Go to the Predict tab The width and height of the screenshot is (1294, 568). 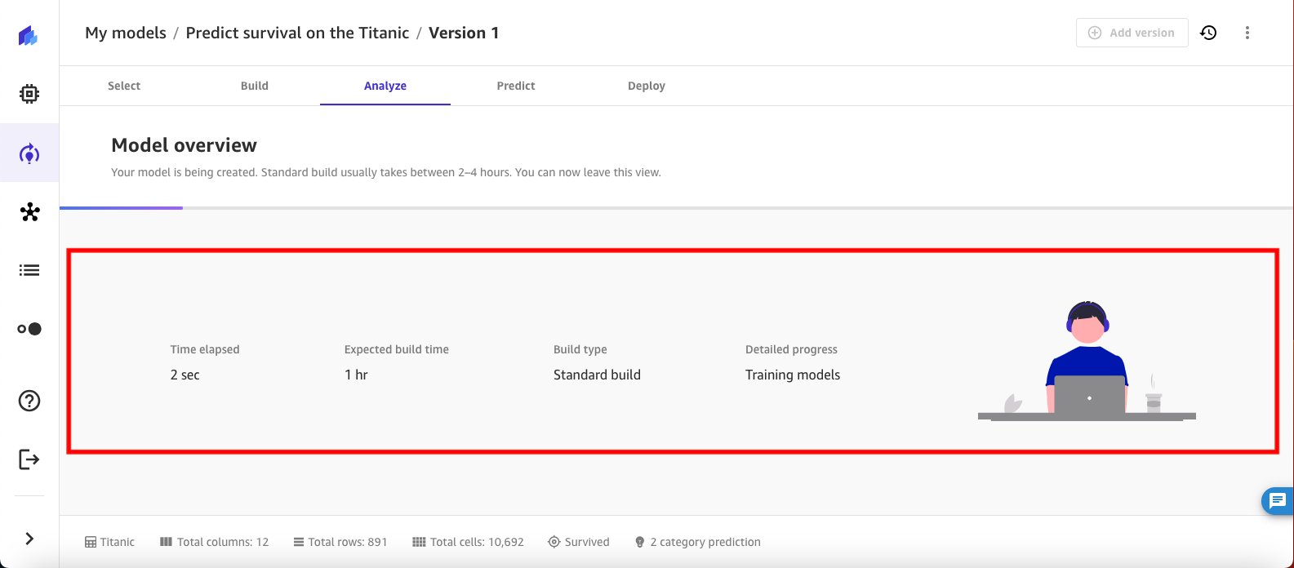click(516, 86)
